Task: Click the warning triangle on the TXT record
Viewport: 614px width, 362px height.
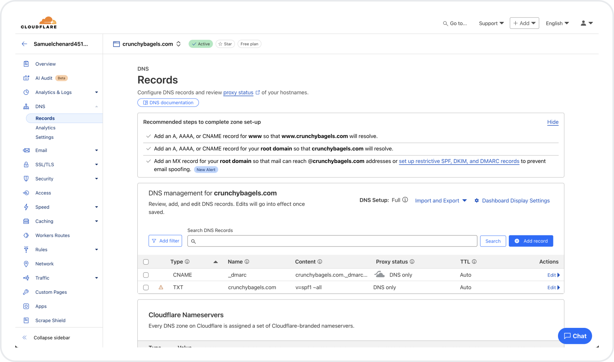Action: [161, 287]
